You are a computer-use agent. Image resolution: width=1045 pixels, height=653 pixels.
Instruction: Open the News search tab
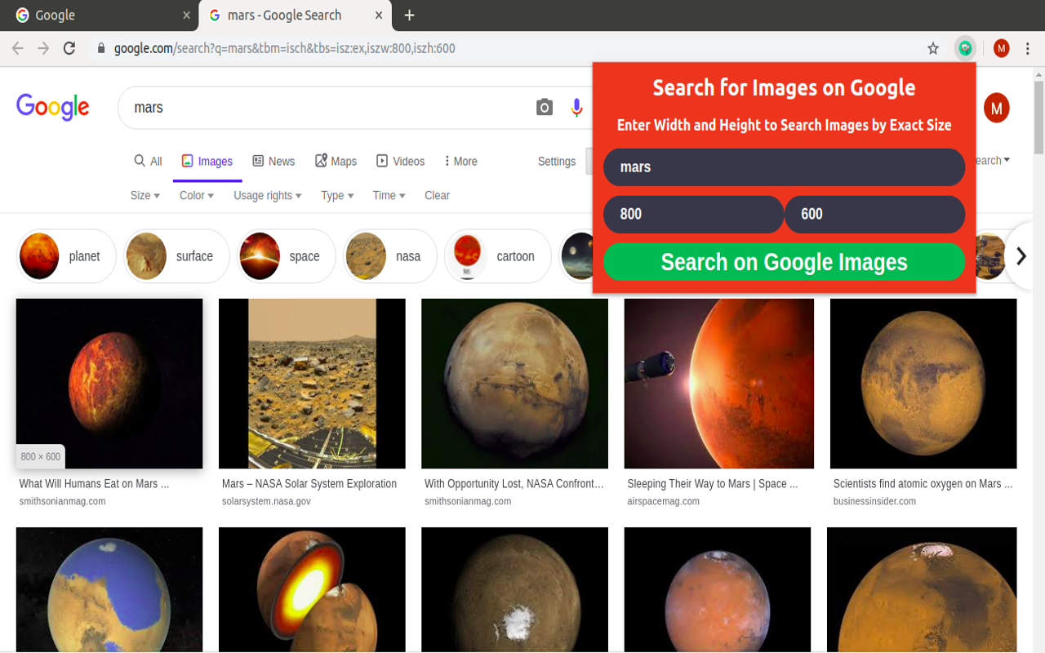(x=273, y=162)
